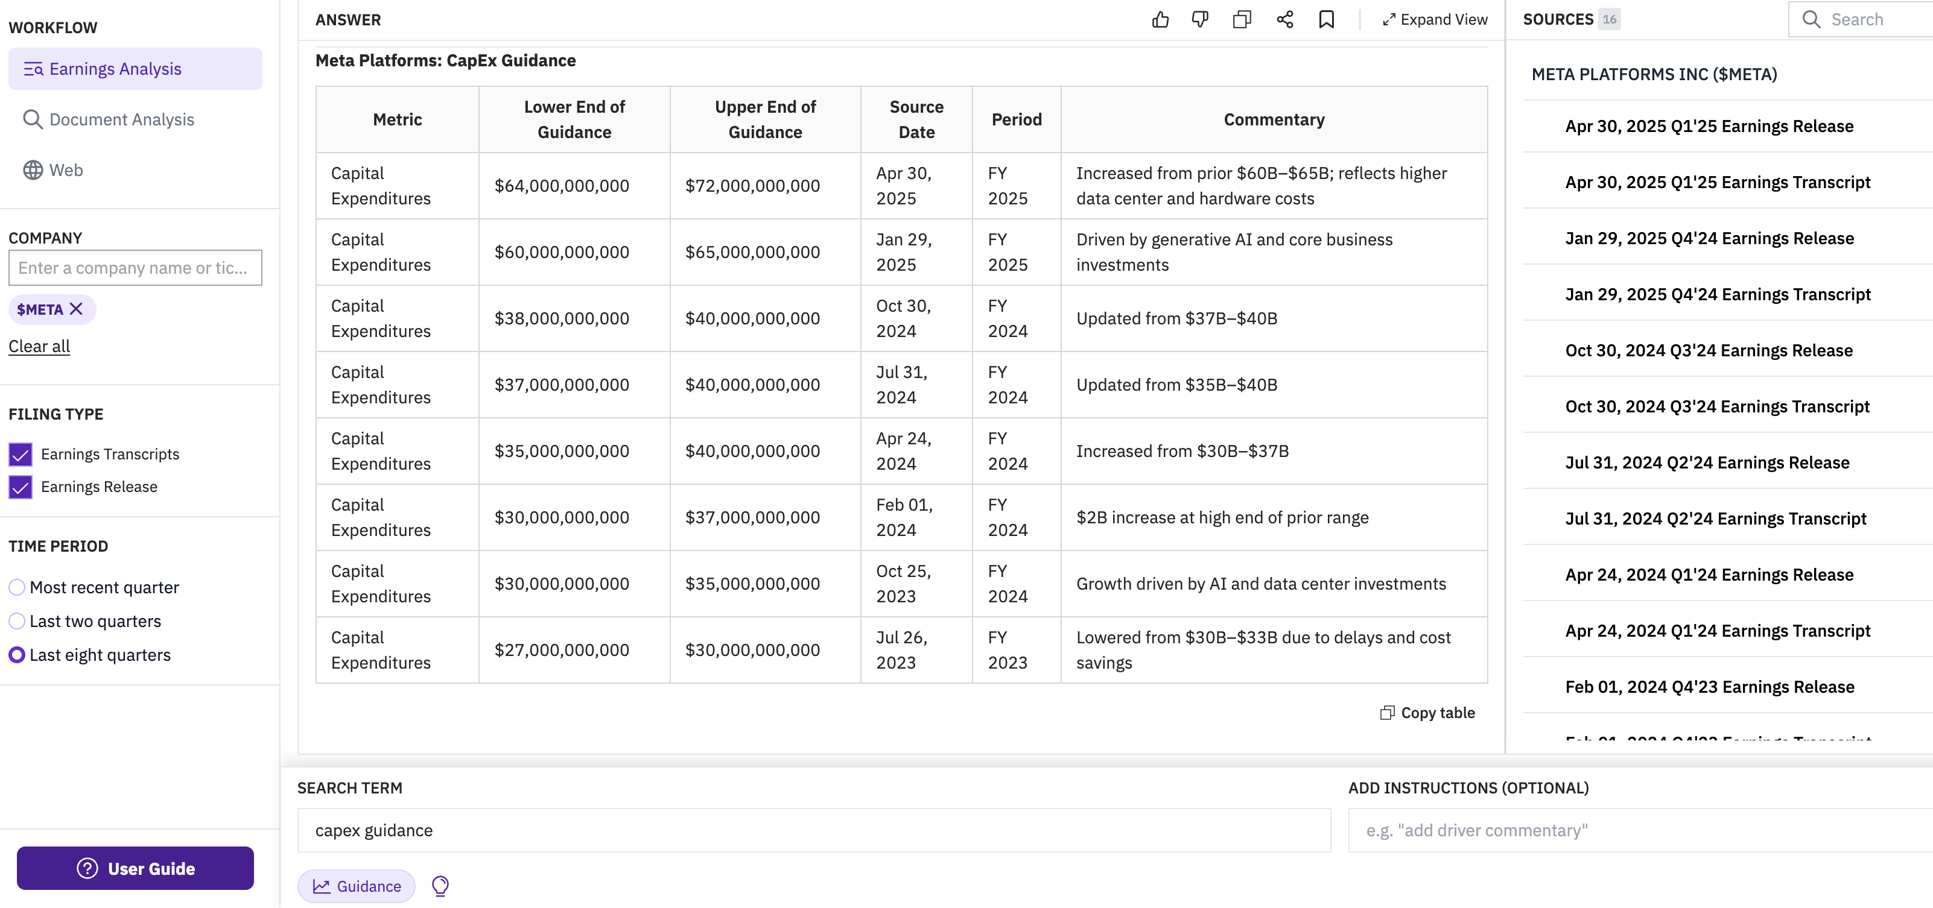Bookmark the answer
This screenshot has height=908, width=1933.
(1327, 19)
